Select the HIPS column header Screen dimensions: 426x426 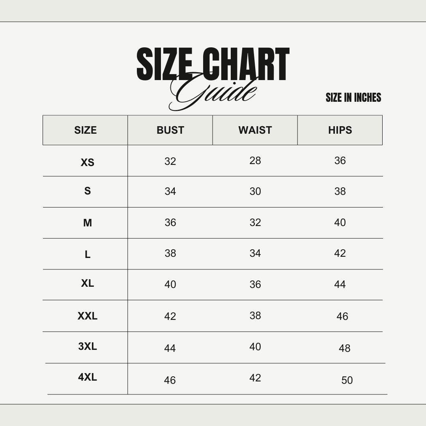340,130
